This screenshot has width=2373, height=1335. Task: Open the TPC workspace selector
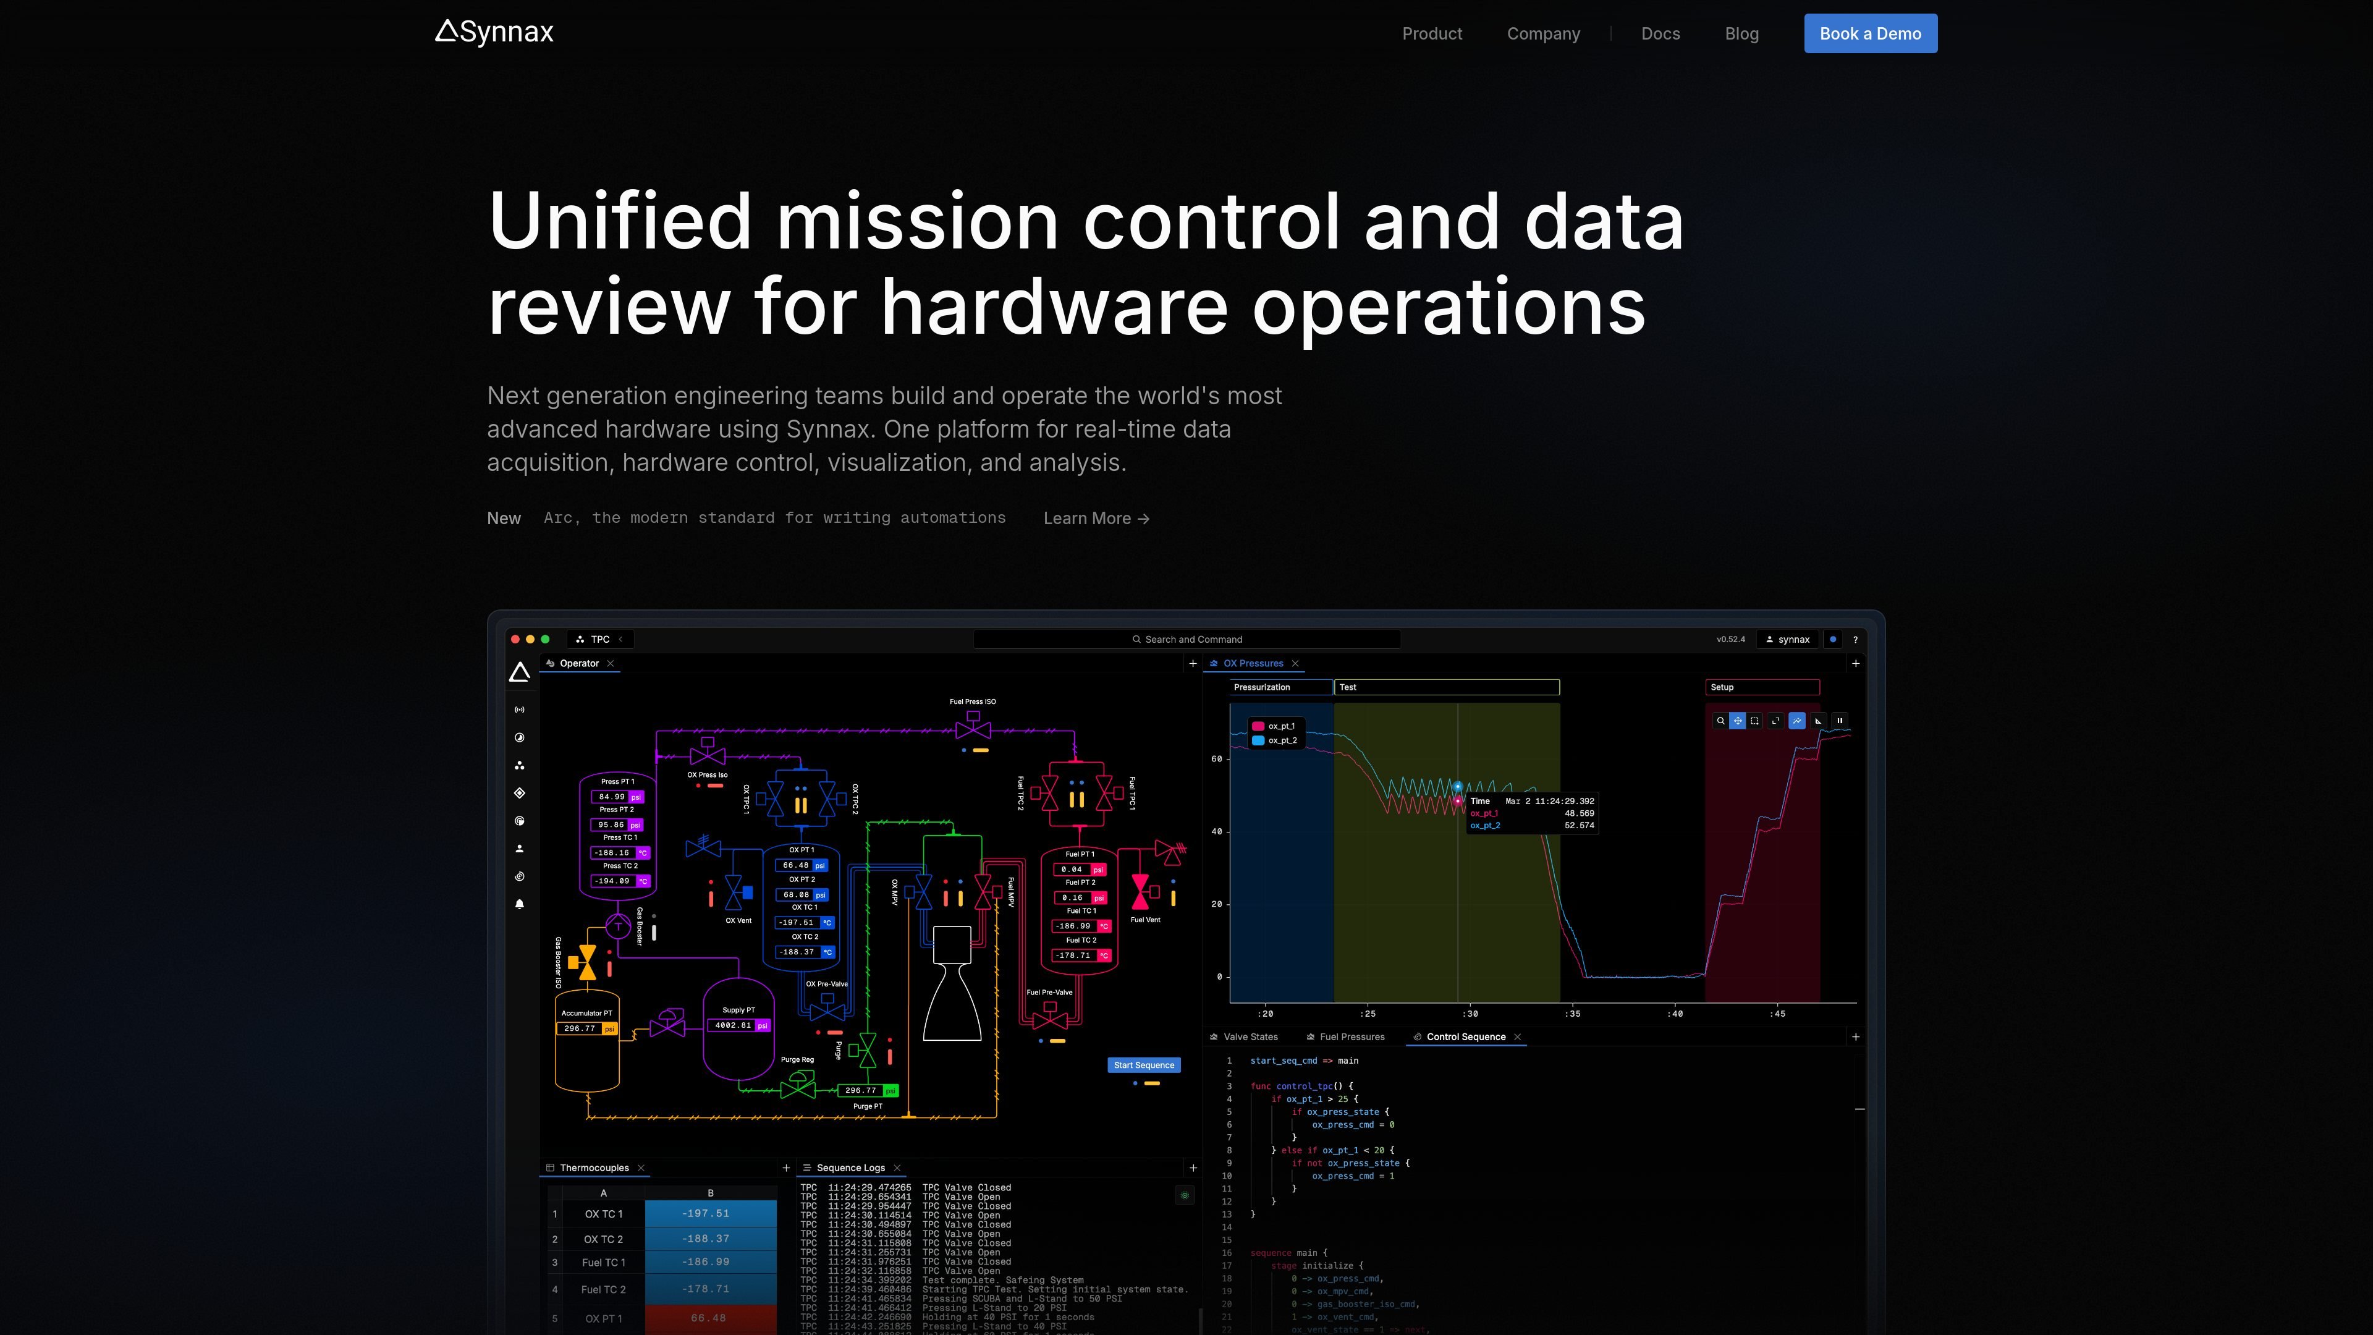click(x=599, y=640)
